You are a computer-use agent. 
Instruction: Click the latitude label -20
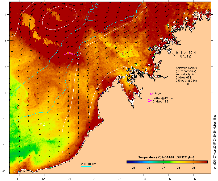(4, 171)
